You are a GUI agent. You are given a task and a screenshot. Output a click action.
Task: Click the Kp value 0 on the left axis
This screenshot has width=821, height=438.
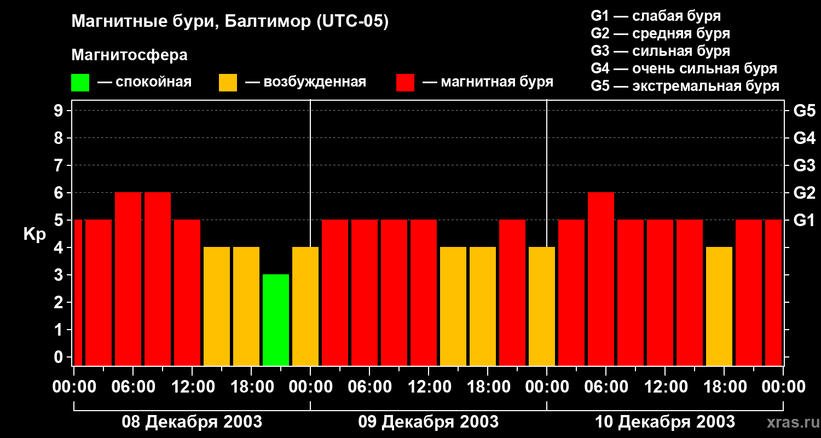(60, 357)
